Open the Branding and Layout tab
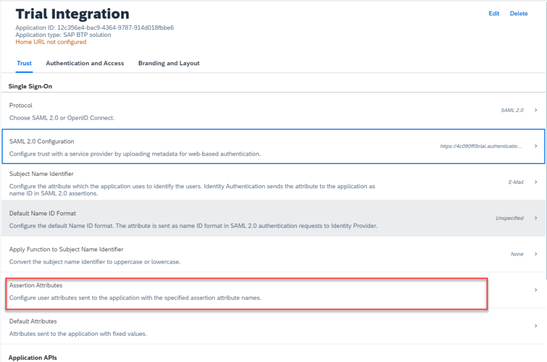The height and width of the screenshot is (362, 547). pos(169,63)
